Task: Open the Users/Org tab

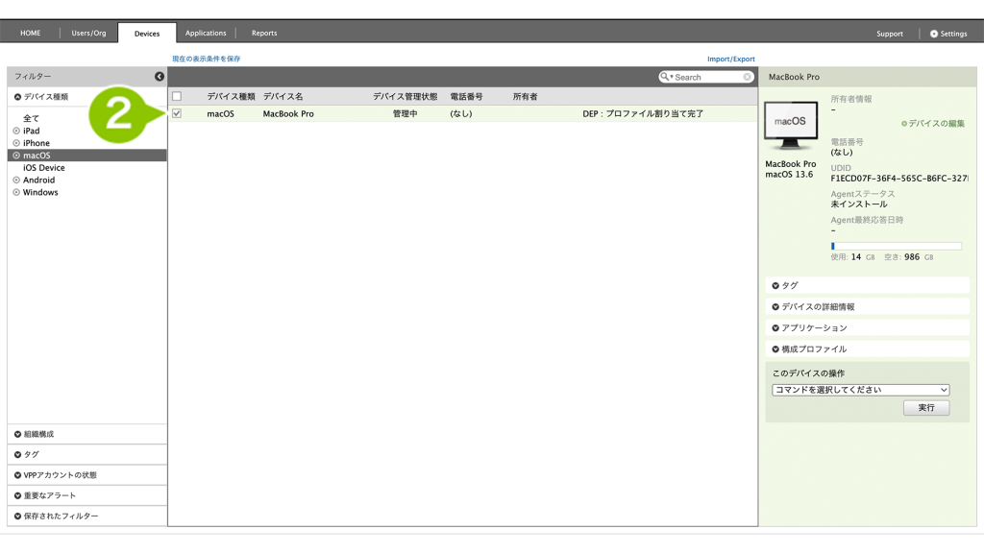Action: click(x=88, y=34)
